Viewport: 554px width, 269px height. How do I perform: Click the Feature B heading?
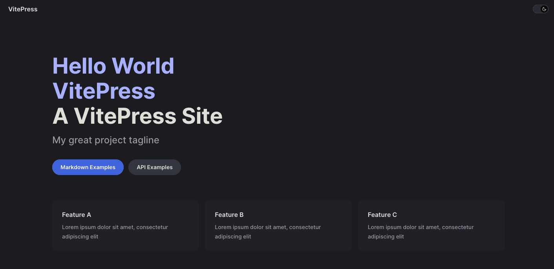click(x=229, y=215)
